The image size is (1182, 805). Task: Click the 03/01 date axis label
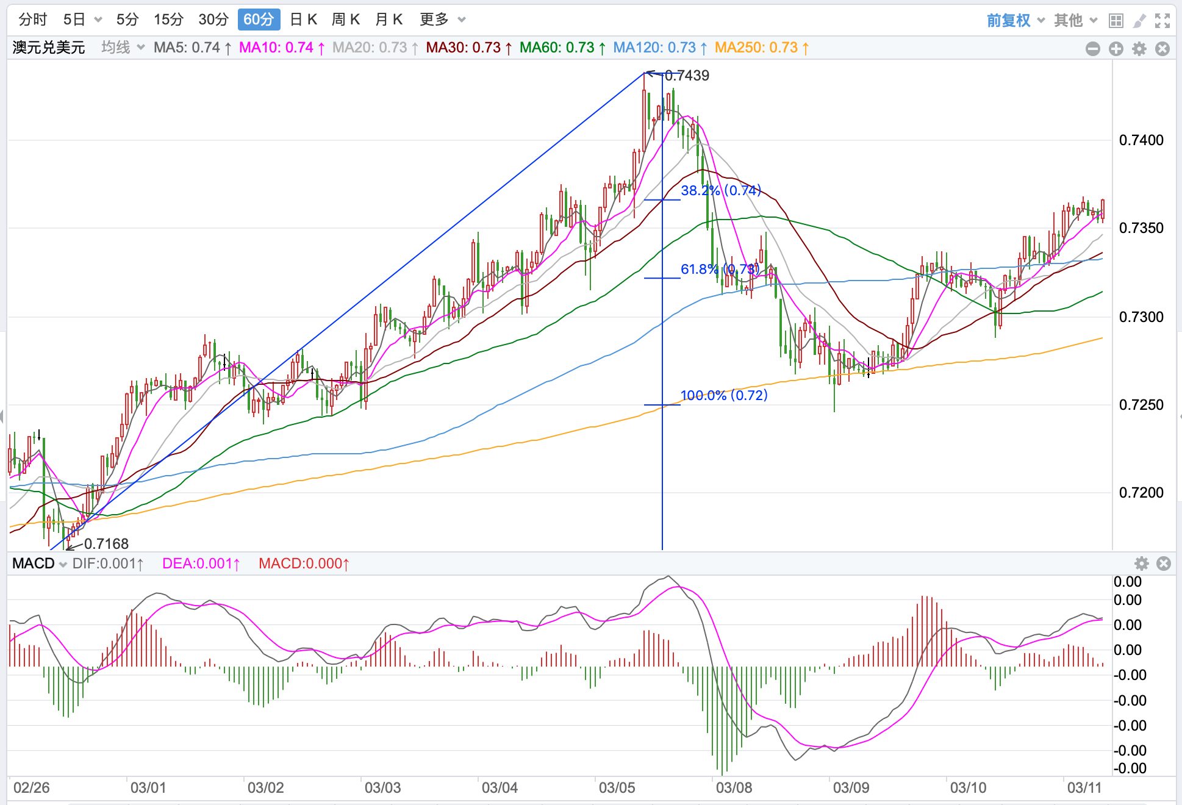(148, 787)
